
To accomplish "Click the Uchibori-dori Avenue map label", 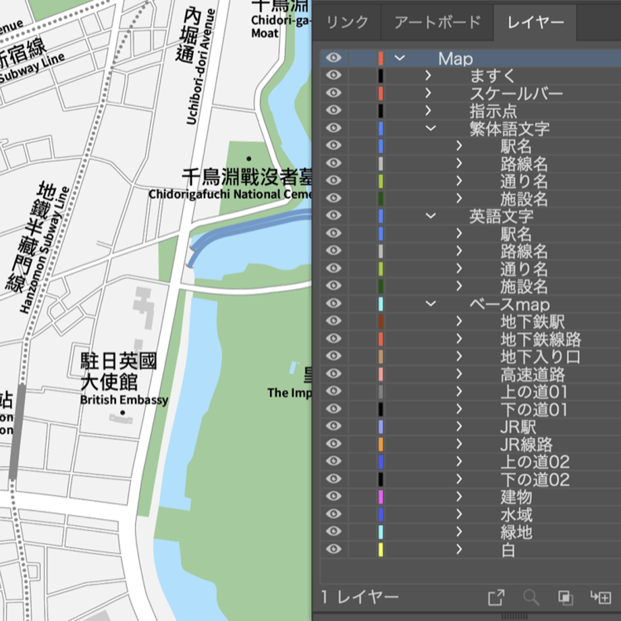I will 200,67.
